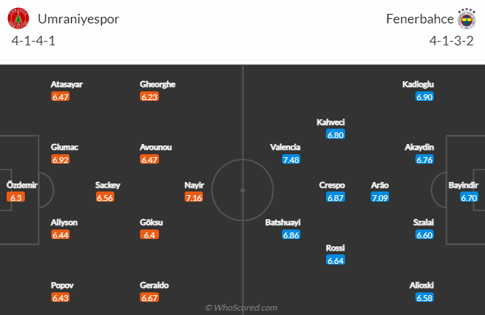The width and height of the screenshot is (485, 315).
Task: Open the Umraniyespor team name link
Action: (78, 19)
